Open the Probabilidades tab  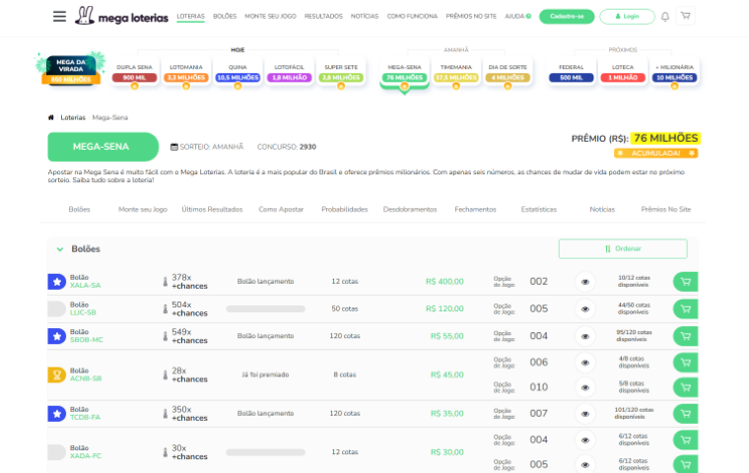click(344, 209)
